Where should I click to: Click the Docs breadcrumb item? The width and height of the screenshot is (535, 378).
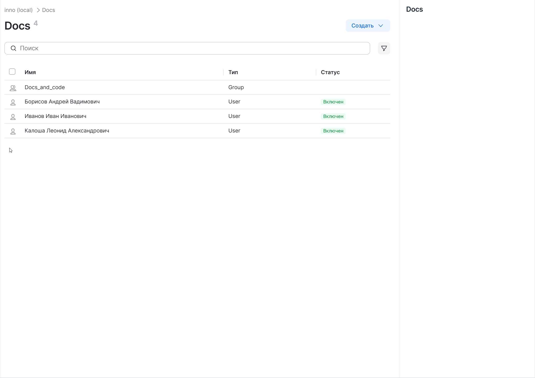point(48,10)
